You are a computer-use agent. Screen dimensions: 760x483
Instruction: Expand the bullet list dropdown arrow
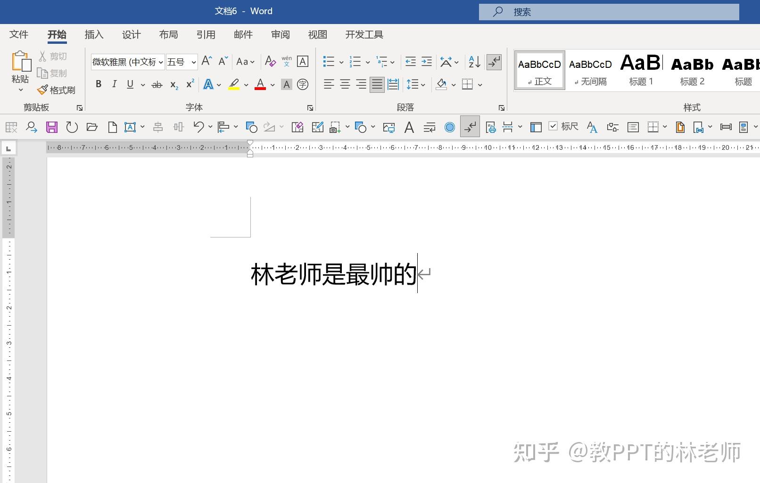(341, 62)
